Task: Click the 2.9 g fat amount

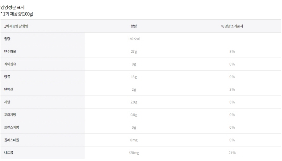Action: click(x=134, y=102)
